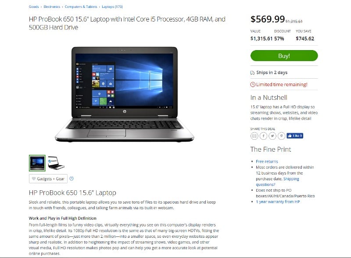
Task: Select the second laptop angled thumbnail
Action: 56,163
